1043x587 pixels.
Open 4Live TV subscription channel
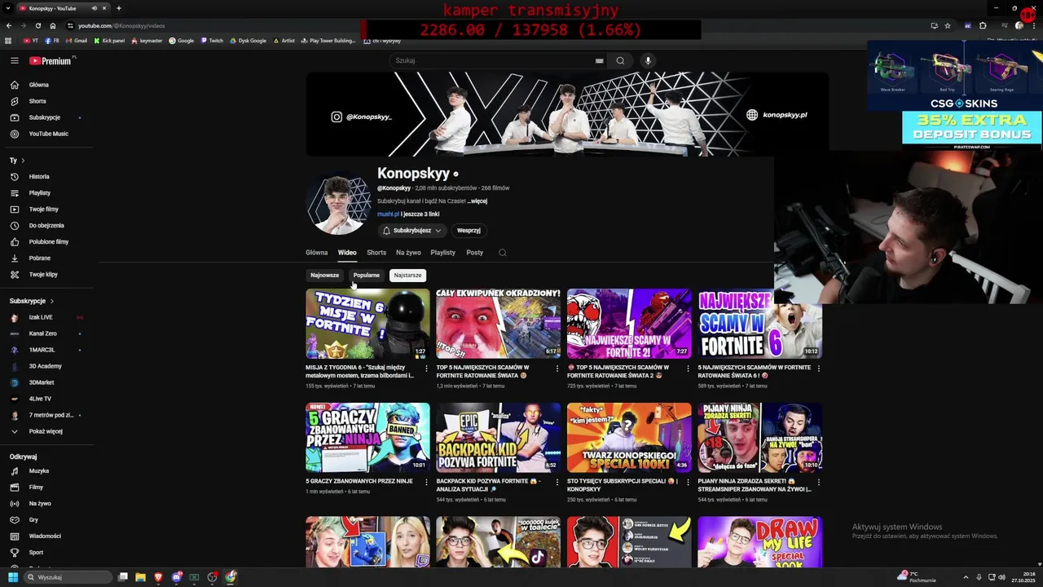[x=40, y=399]
